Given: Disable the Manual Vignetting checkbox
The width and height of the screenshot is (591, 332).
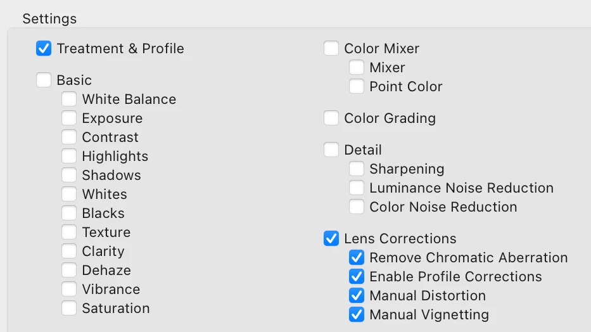Looking at the screenshot, I should pos(357,315).
